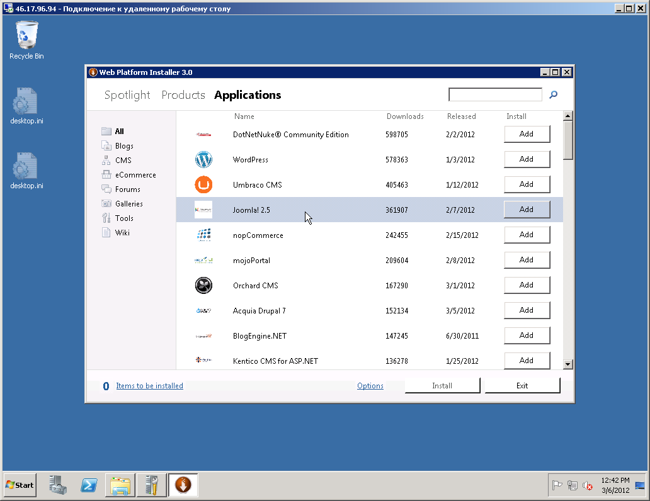Open the Applications tab

[248, 95]
